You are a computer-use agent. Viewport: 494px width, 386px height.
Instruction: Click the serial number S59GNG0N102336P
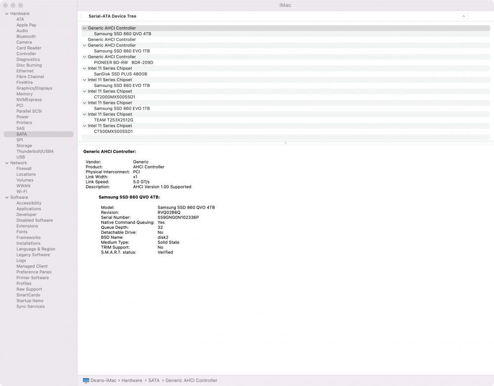[178, 217]
